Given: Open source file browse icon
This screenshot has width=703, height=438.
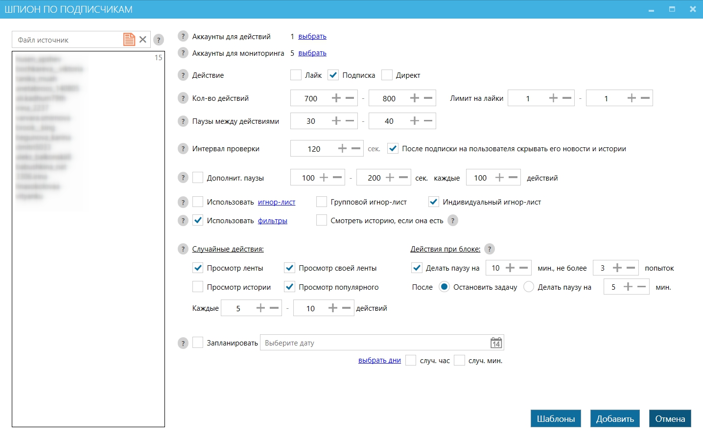Looking at the screenshot, I should pyautogui.click(x=129, y=40).
